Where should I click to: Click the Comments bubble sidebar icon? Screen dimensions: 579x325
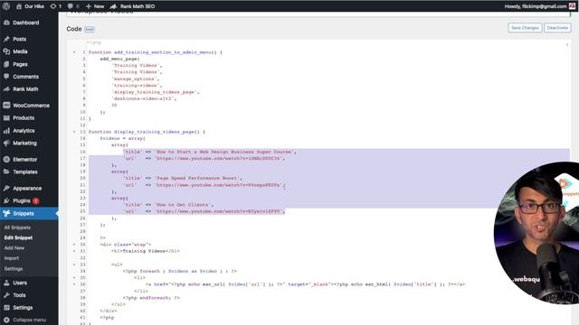[6, 77]
